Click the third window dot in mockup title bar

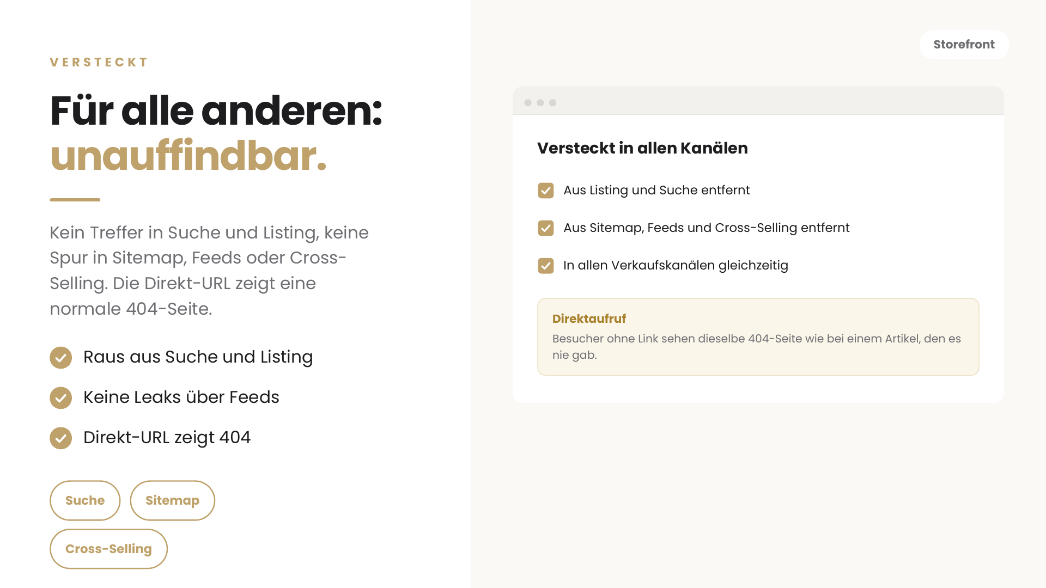553,103
